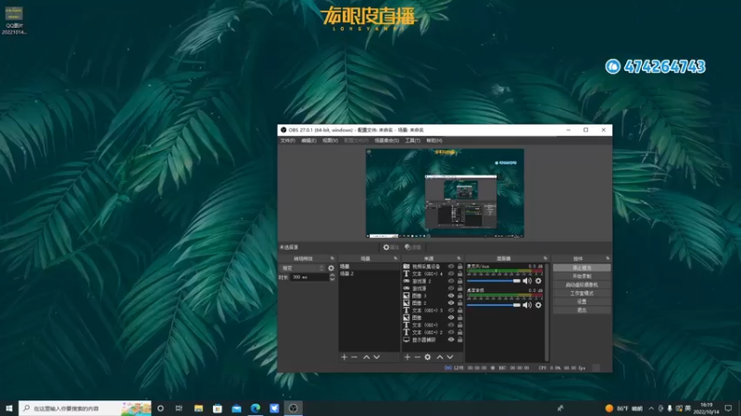
Task: Open the 麦克风/Aux audio settings gear
Action: point(538,281)
